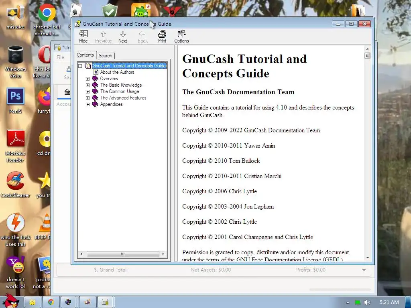Viewport: 411px width, 308px height.
Task: Select the Appendices topic
Action: pos(112,104)
